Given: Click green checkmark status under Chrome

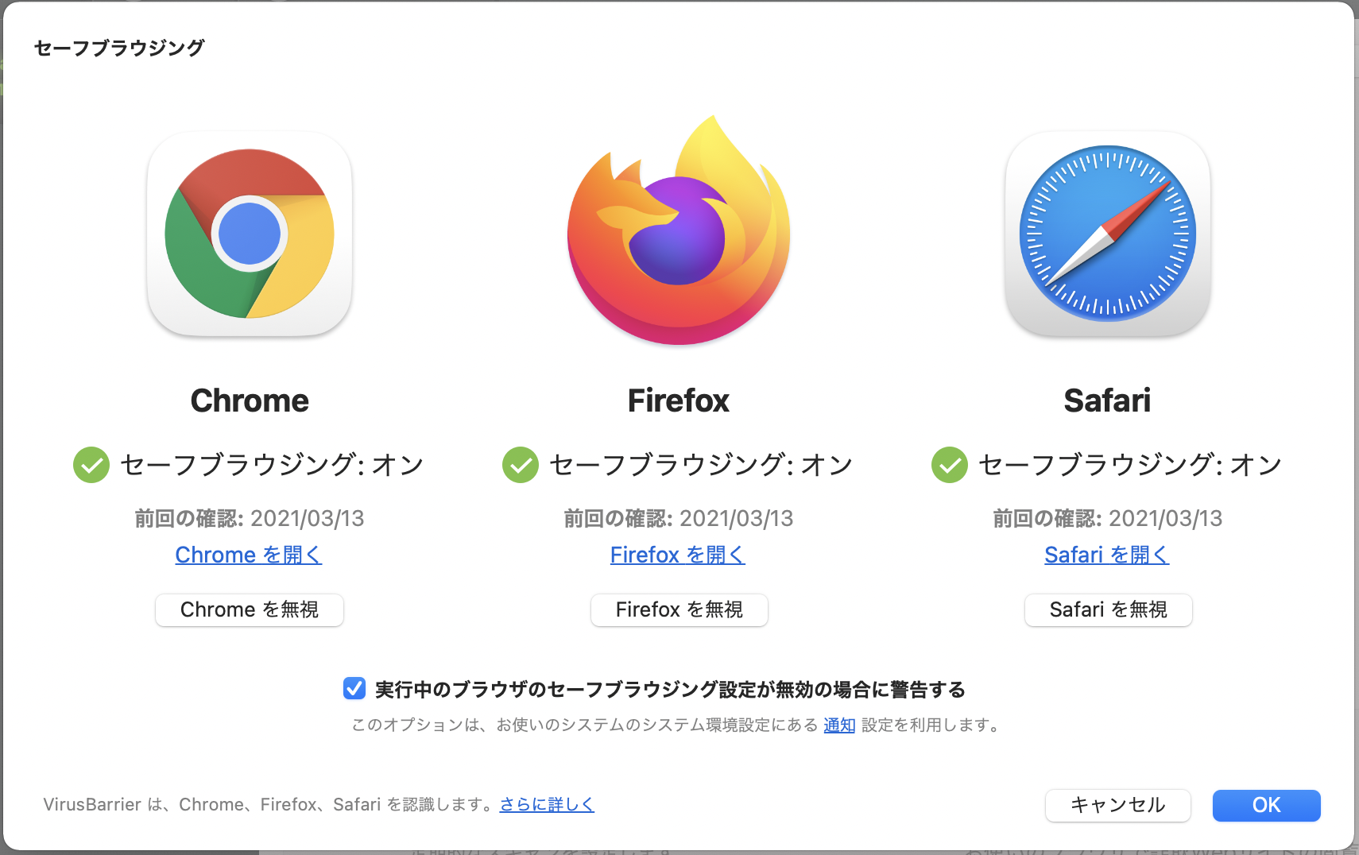Looking at the screenshot, I should (91, 465).
